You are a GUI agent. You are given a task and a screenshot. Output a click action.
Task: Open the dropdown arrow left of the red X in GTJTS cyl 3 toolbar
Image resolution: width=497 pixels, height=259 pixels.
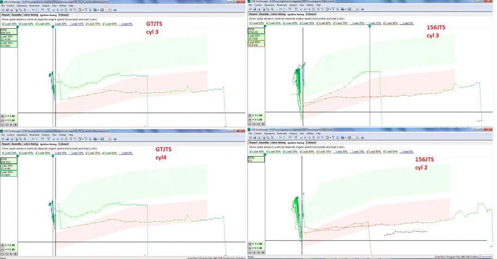tap(98, 10)
